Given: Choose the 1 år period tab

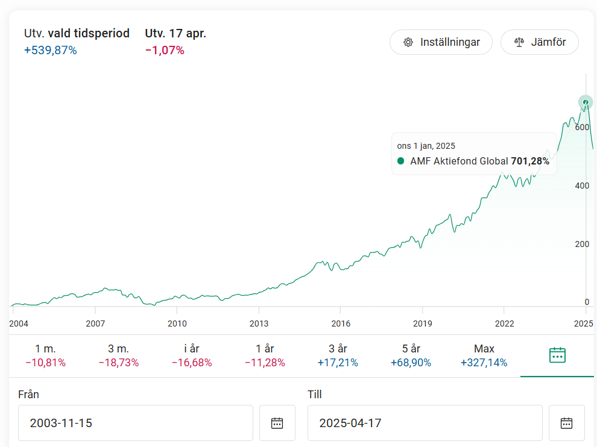Looking at the screenshot, I should pos(265,355).
